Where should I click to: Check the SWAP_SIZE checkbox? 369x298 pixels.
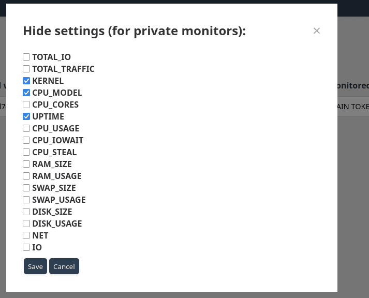[26, 188]
